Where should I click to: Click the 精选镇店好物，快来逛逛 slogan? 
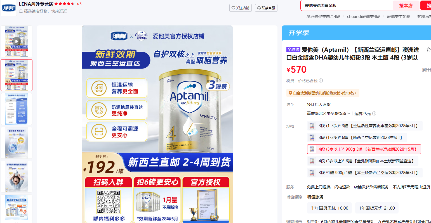coord(45,11)
